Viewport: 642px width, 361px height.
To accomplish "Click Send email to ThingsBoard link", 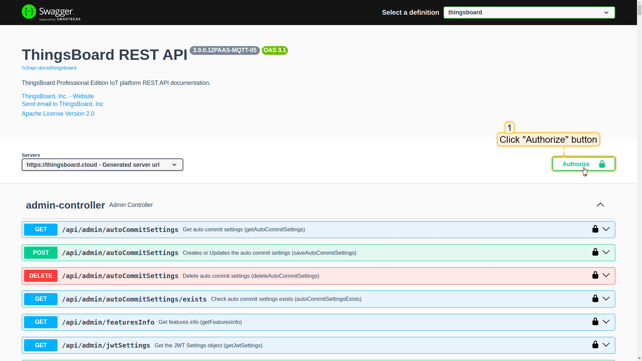I will click(63, 104).
